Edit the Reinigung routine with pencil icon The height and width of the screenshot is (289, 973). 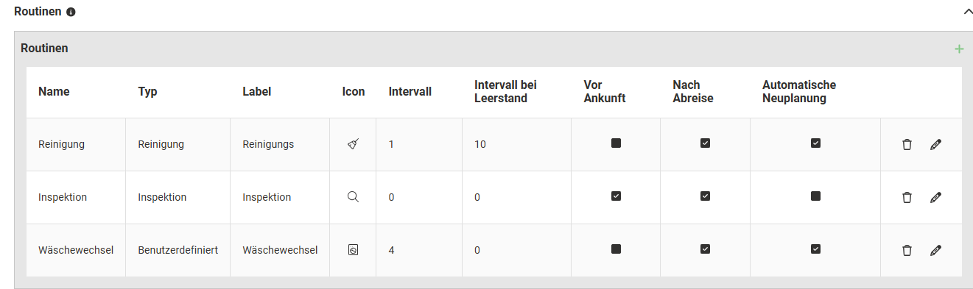coord(935,145)
